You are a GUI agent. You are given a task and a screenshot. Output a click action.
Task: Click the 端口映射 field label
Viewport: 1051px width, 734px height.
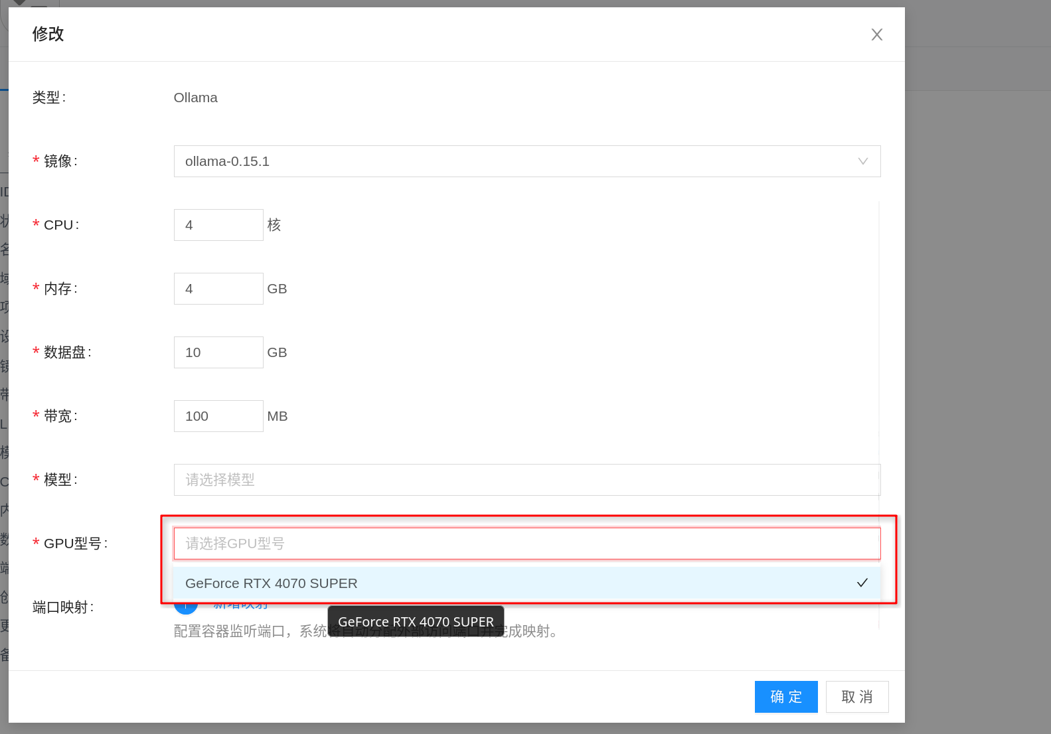[x=63, y=607]
